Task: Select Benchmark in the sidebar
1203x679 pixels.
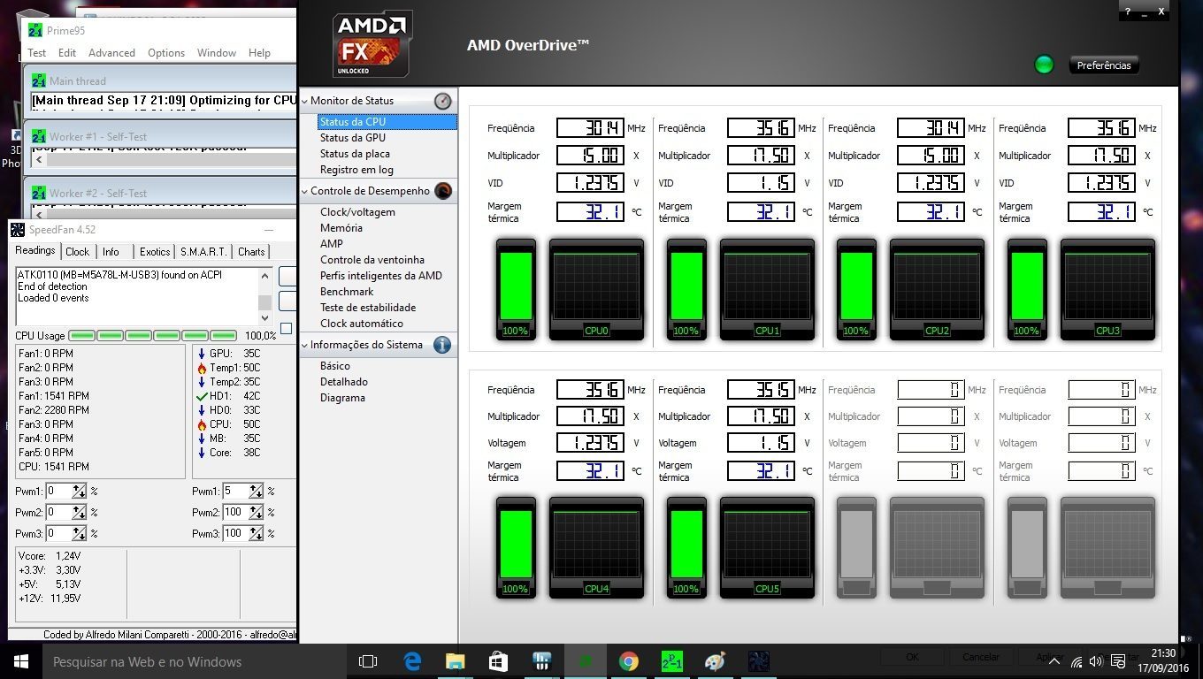Action: [347, 292]
